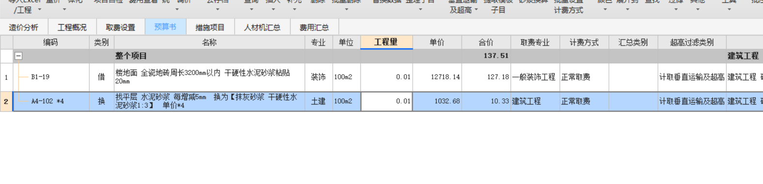Switch to the 造价分析 tab
This screenshot has width=763, height=184.
tap(24, 28)
